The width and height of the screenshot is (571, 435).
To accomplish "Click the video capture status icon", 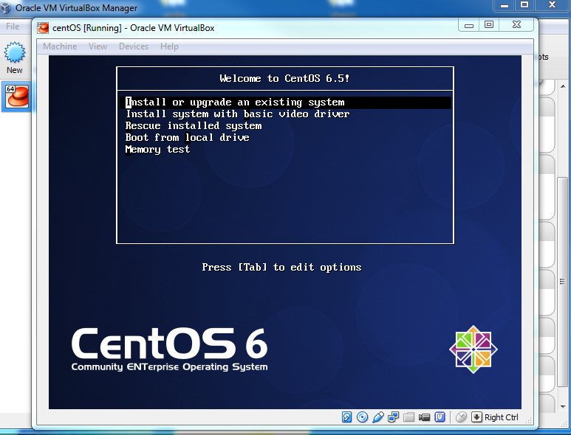I will click(424, 417).
